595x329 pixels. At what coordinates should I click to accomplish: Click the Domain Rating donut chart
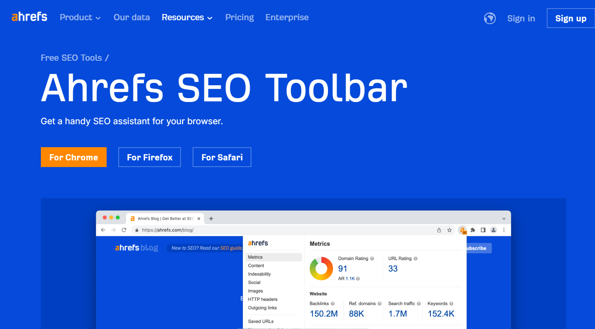tap(321, 269)
